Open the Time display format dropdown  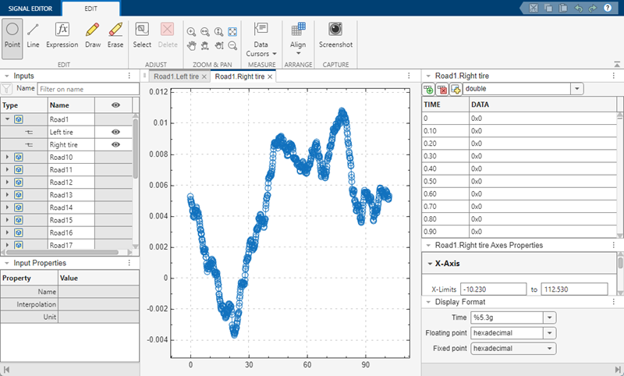click(550, 317)
